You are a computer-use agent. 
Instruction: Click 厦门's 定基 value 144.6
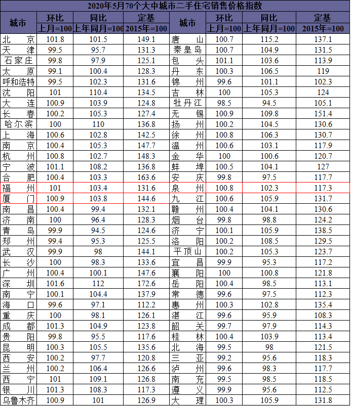point(146,199)
